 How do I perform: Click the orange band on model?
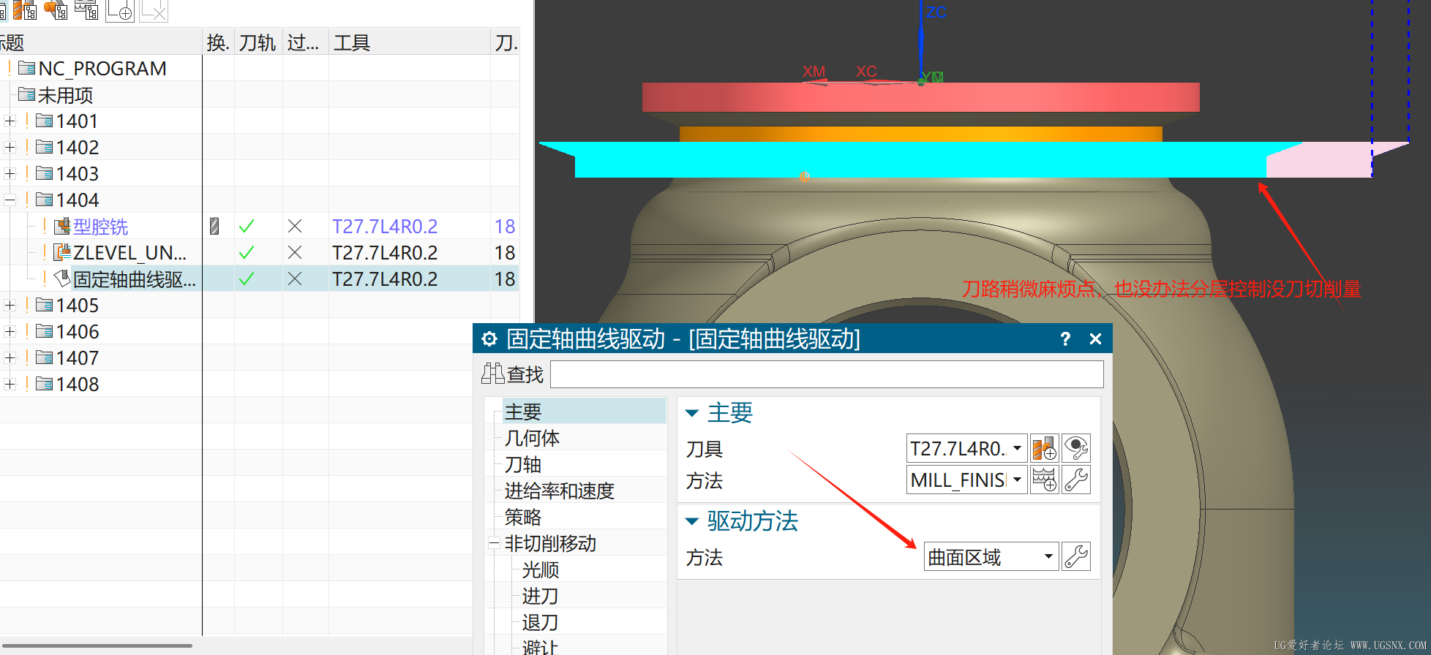click(920, 134)
